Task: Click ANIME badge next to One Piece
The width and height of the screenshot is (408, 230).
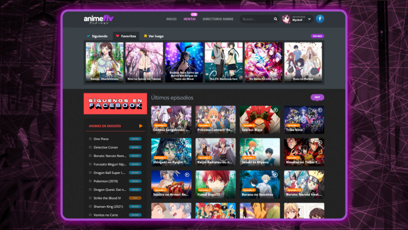Action: pyautogui.click(x=135, y=139)
